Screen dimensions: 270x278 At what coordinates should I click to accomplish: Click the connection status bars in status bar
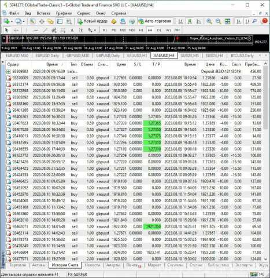[x=253, y=275]
